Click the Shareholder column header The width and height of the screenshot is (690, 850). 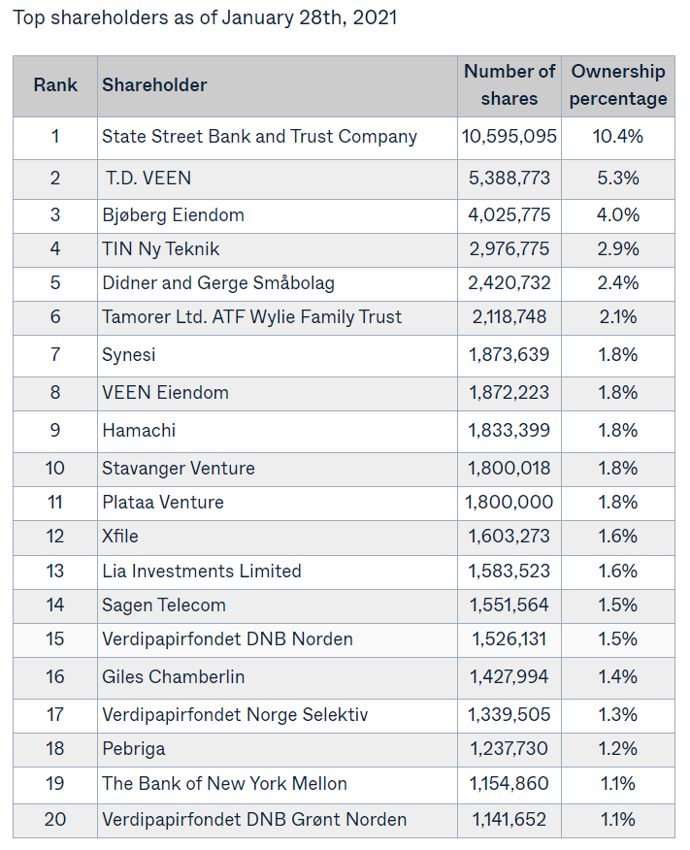154,85
